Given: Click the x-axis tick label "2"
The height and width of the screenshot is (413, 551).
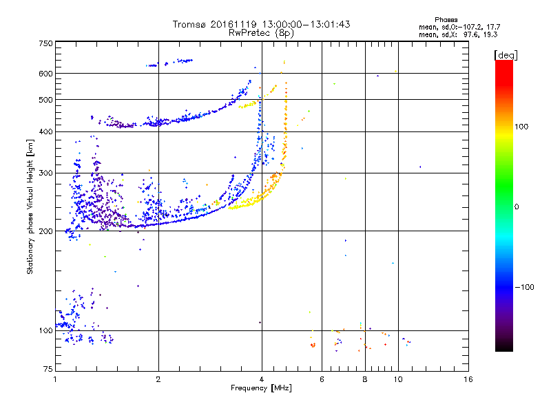Looking at the screenshot, I should [x=158, y=379].
